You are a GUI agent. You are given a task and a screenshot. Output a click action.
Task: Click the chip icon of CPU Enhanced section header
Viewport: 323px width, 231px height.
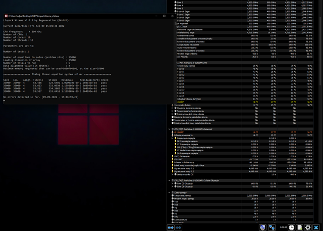coord(173,129)
